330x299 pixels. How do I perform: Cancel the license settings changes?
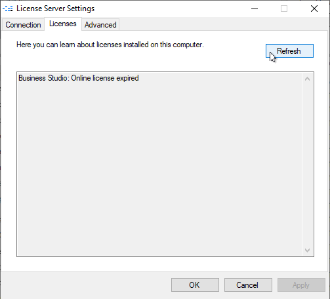pos(248,285)
